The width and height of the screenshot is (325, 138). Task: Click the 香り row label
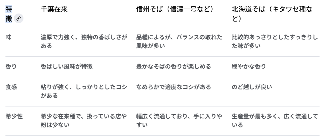(x=11, y=66)
